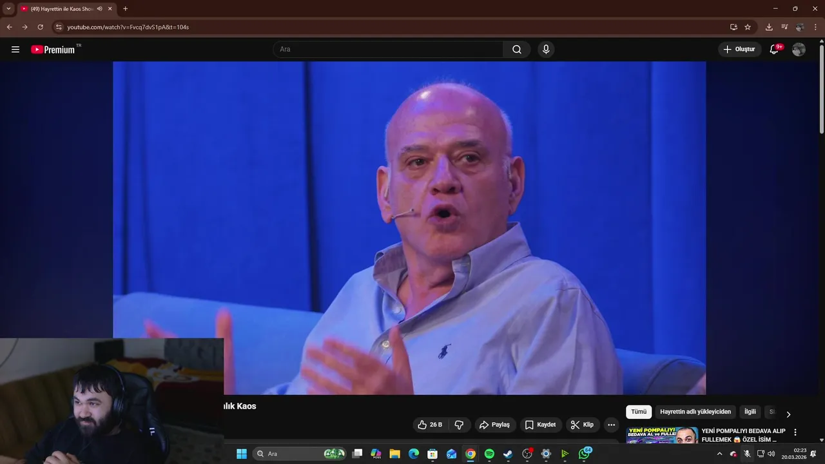Open Chrome three-dot menu
Screen dimensions: 825x464
815,27
